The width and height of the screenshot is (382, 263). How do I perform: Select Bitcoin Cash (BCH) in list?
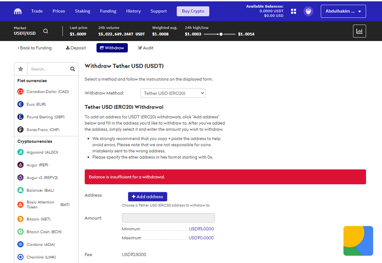(x=44, y=232)
